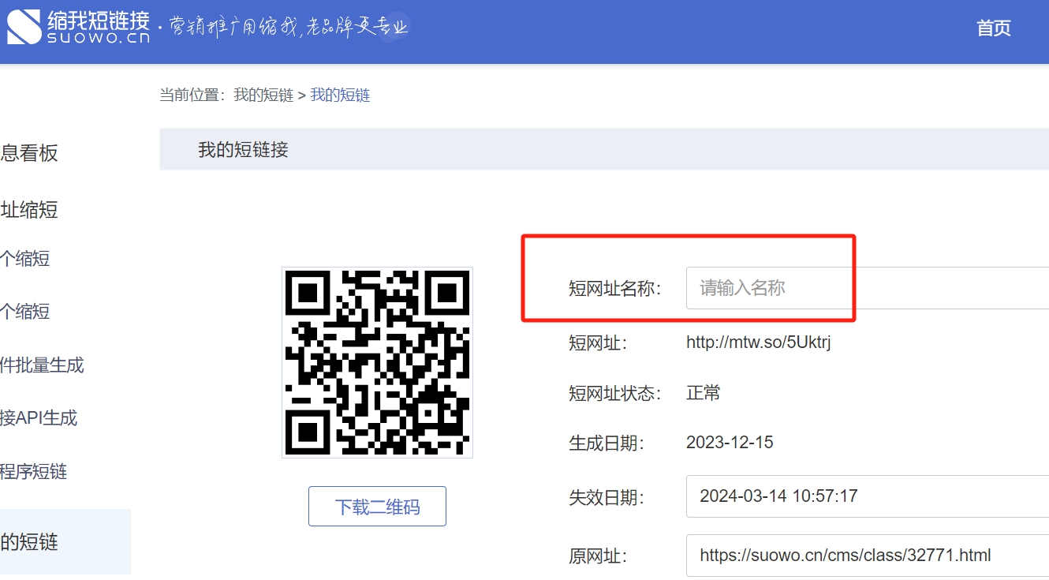Click the 原网址 URL input field
Screen dimensions: 1049x580
pyautogui.click(x=867, y=556)
